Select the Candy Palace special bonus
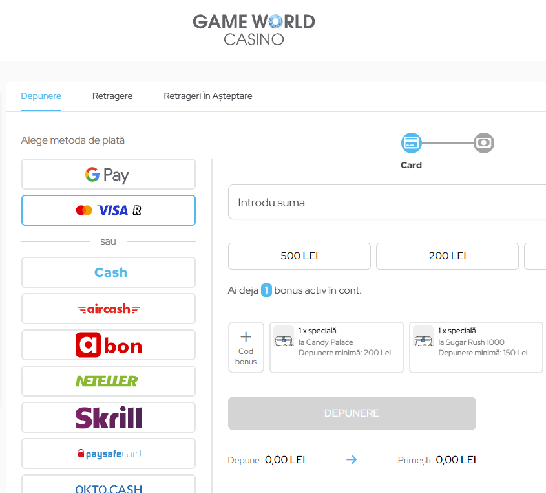546x493 pixels. pyautogui.click(x=337, y=347)
